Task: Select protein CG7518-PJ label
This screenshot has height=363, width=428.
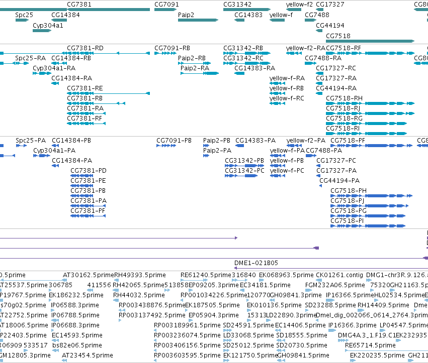Action: [x=347, y=201]
